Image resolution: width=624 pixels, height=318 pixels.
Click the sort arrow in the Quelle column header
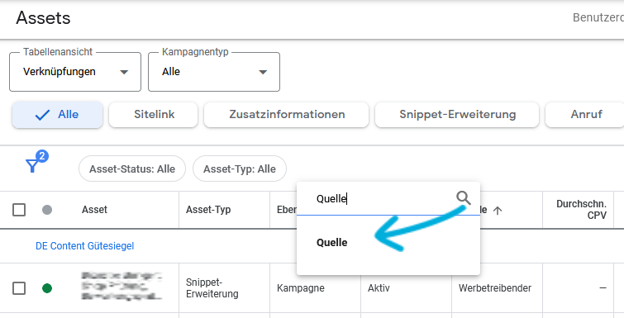(498, 211)
